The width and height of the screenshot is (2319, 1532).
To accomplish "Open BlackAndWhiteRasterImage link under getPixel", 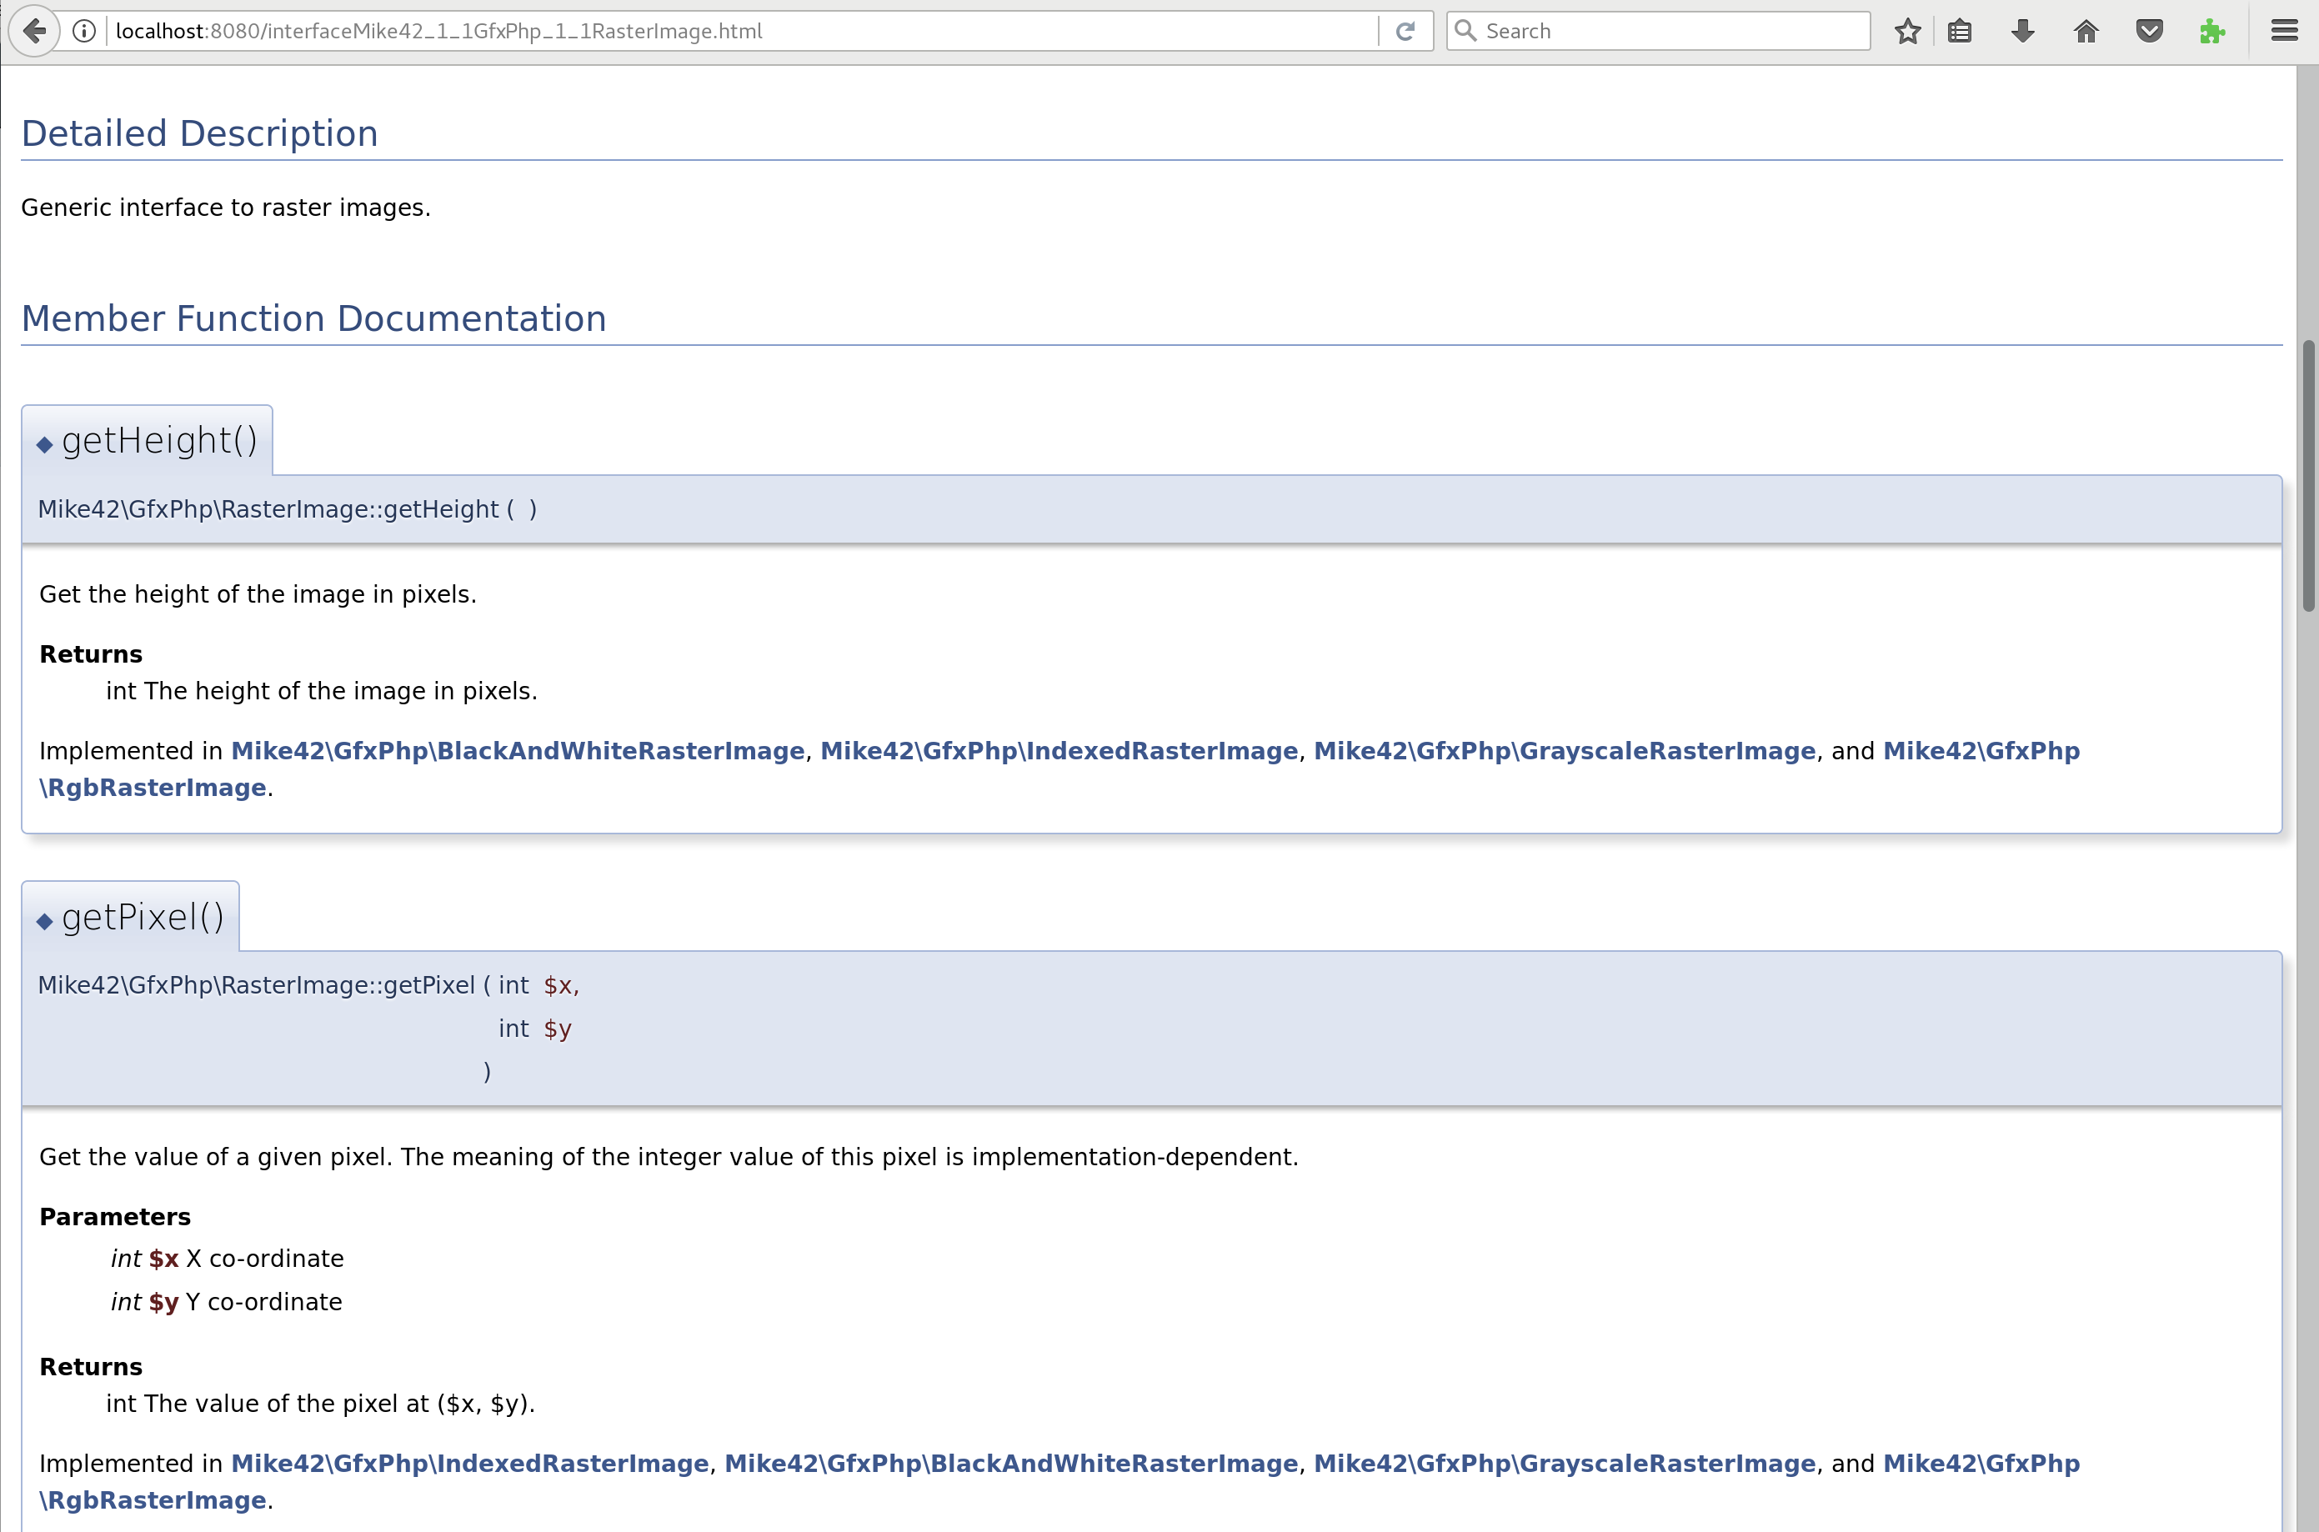I will tap(1011, 1464).
